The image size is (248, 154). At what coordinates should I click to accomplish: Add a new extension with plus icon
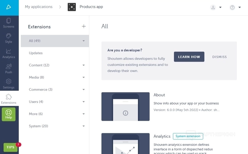[84, 26]
